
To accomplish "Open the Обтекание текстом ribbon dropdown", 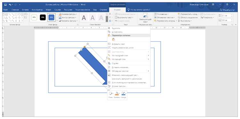I will [x=164, y=18].
